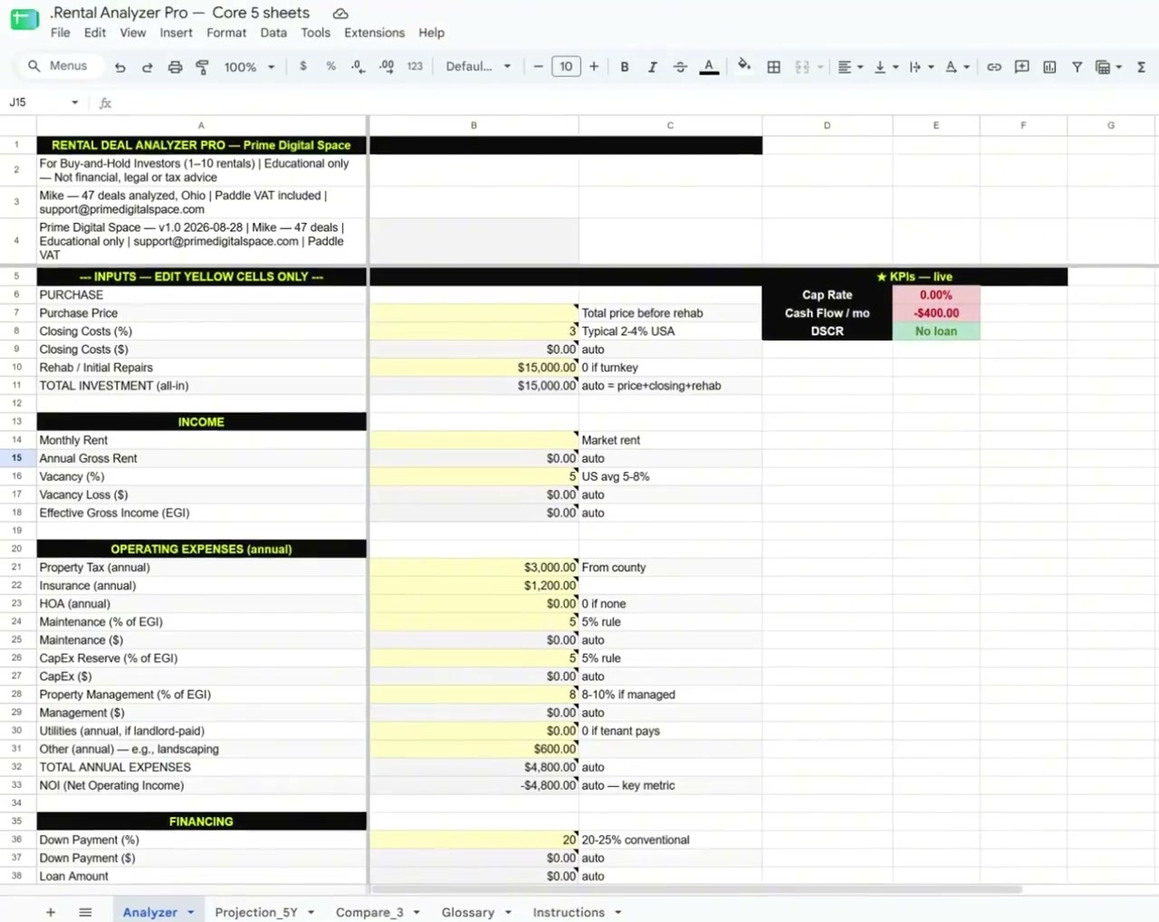Screen dimensions: 1159x922
Task: Insert a chart
Action: (1049, 67)
